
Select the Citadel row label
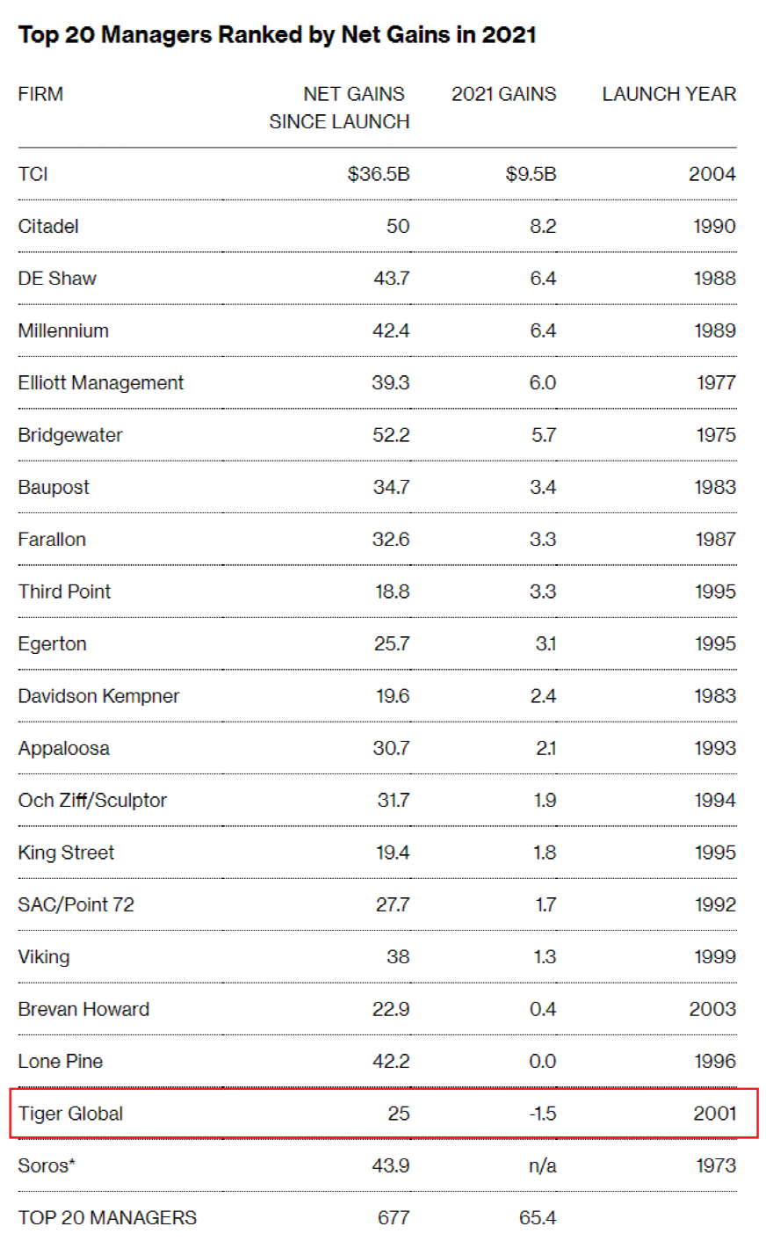click(48, 227)
